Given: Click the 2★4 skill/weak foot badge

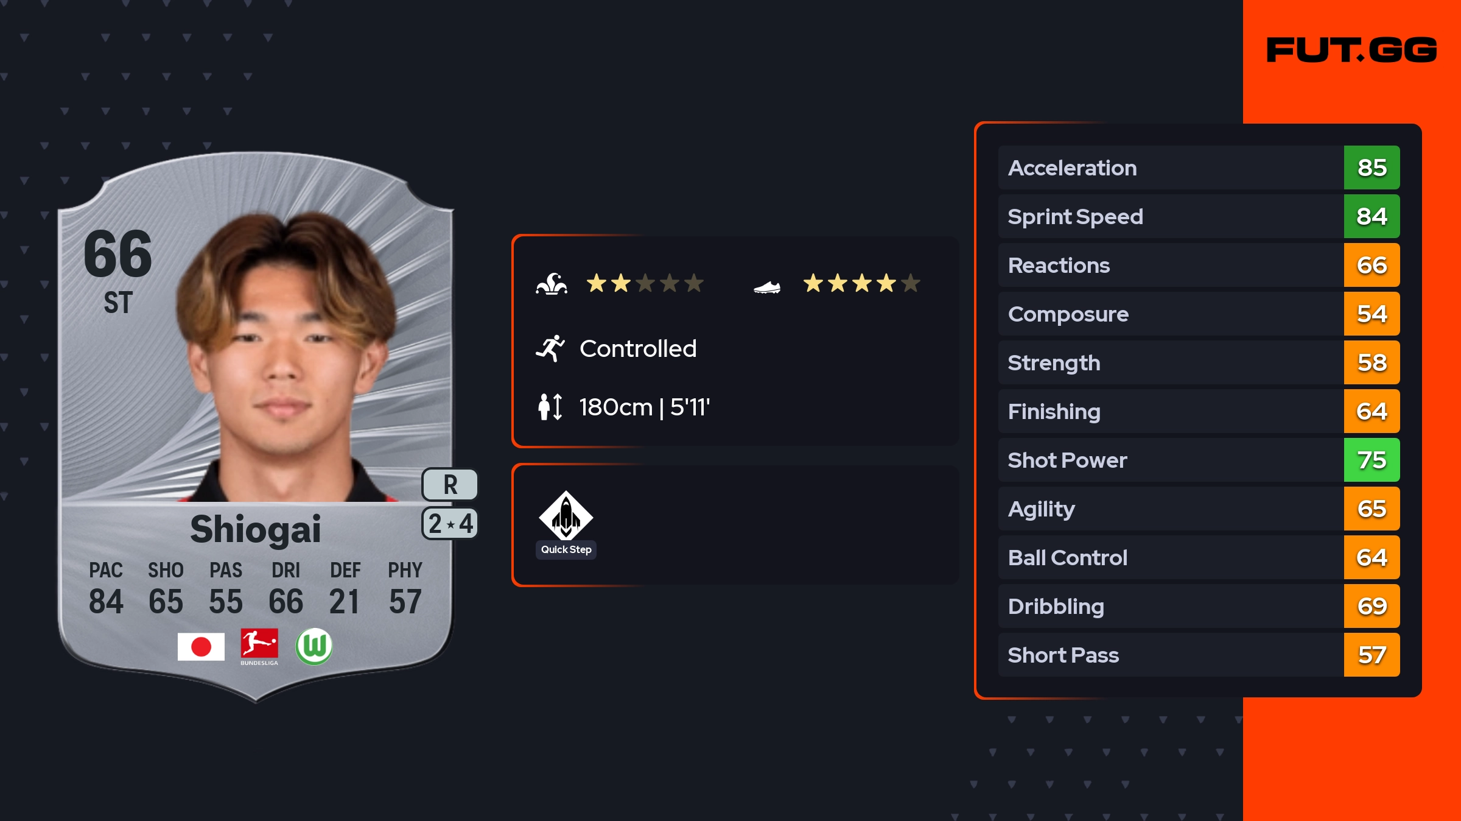Looking at the screenshot, I should [x=450, y=524].
